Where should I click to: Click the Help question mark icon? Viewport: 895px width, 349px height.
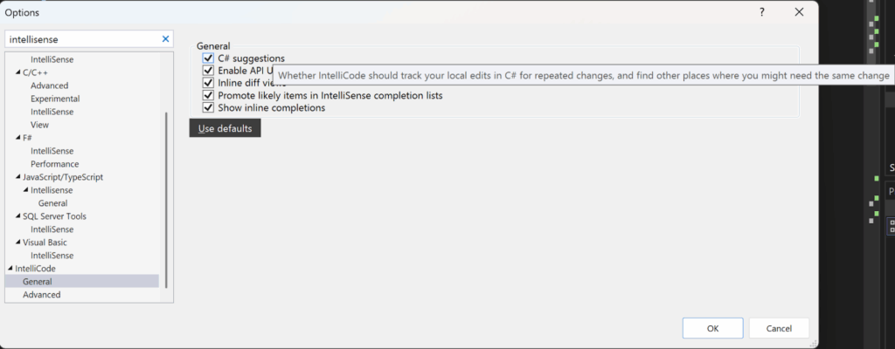[x=762, y=12]
